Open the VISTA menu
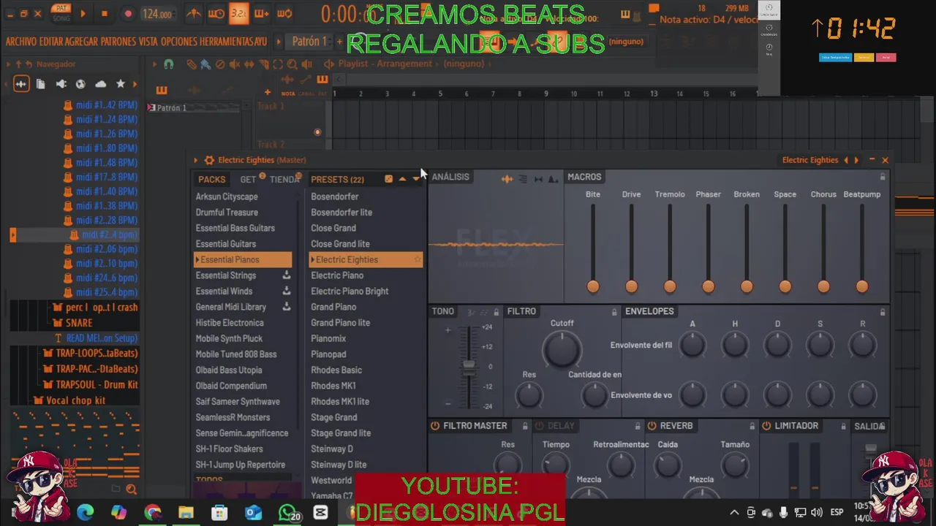The height and width of the screenshot is (526, 936). click(148, 42)
